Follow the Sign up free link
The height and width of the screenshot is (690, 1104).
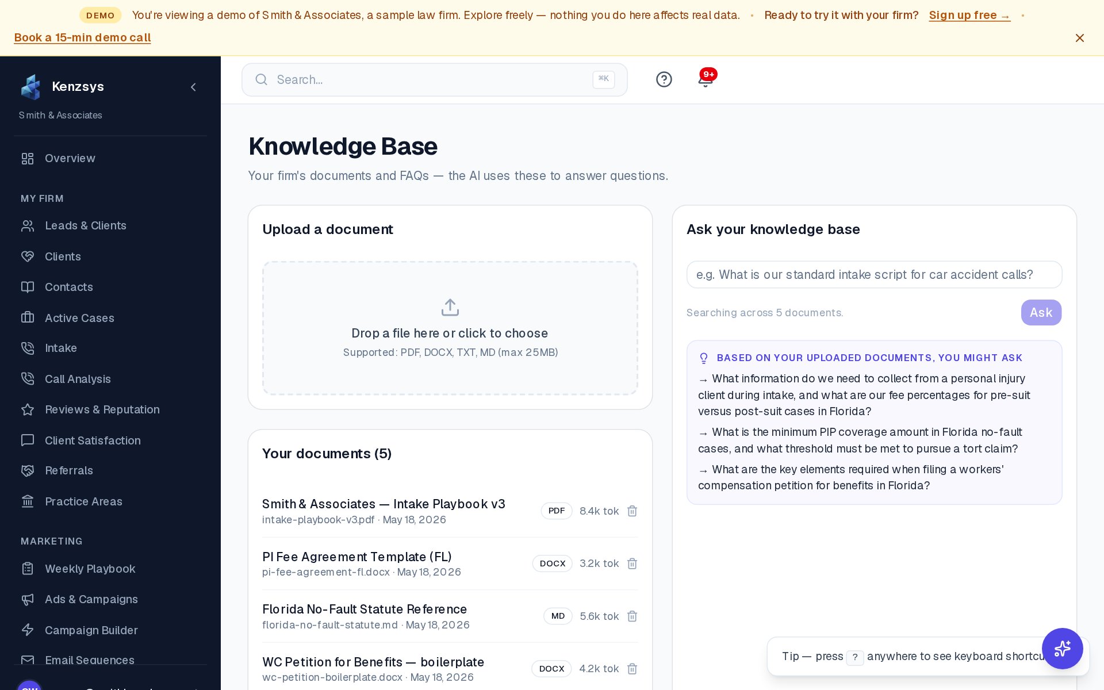(969, 16)
